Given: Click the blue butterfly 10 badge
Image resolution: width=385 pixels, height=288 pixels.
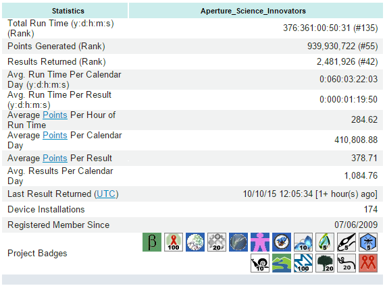Looking at the screenshot, I should click(x=303, y=242).
